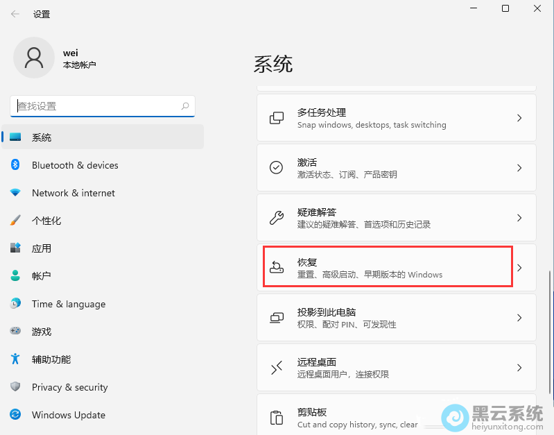The height and width of the screenshot is (435, 554).
Task: Go to Time & language settings
Action: click(x=69, y=304)
